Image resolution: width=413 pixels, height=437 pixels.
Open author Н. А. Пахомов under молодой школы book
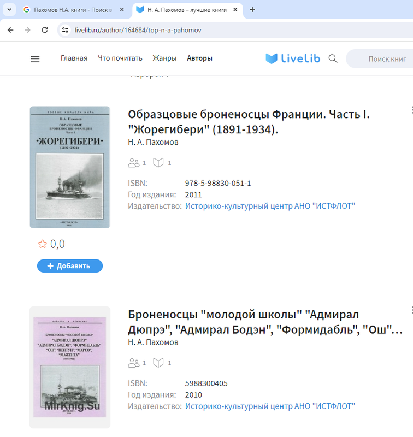tap(153, 342)
